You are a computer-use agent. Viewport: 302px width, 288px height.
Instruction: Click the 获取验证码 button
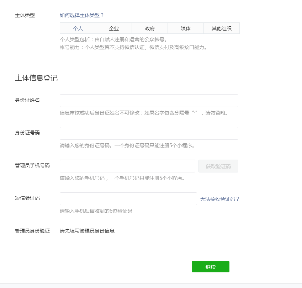click(x=218, y=166)
